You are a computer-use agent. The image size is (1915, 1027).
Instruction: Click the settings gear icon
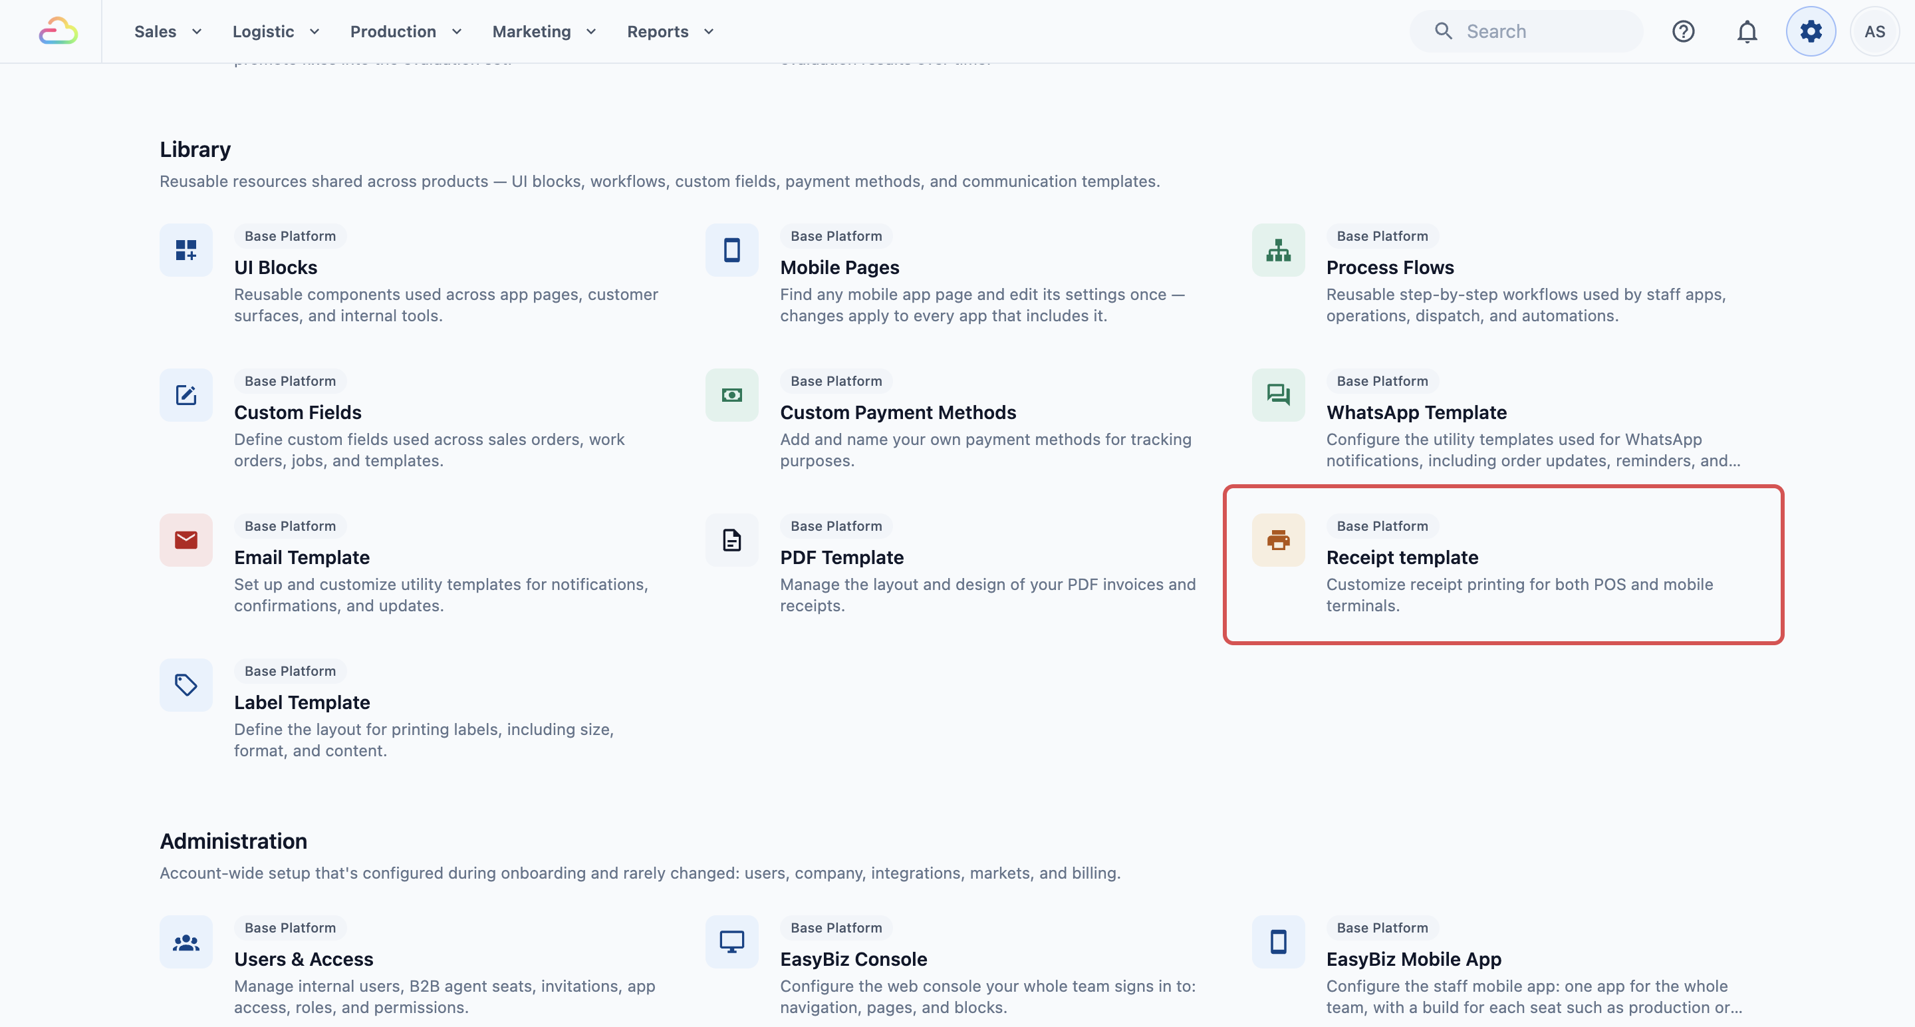pyautogui.click(x=1811, y=31)
